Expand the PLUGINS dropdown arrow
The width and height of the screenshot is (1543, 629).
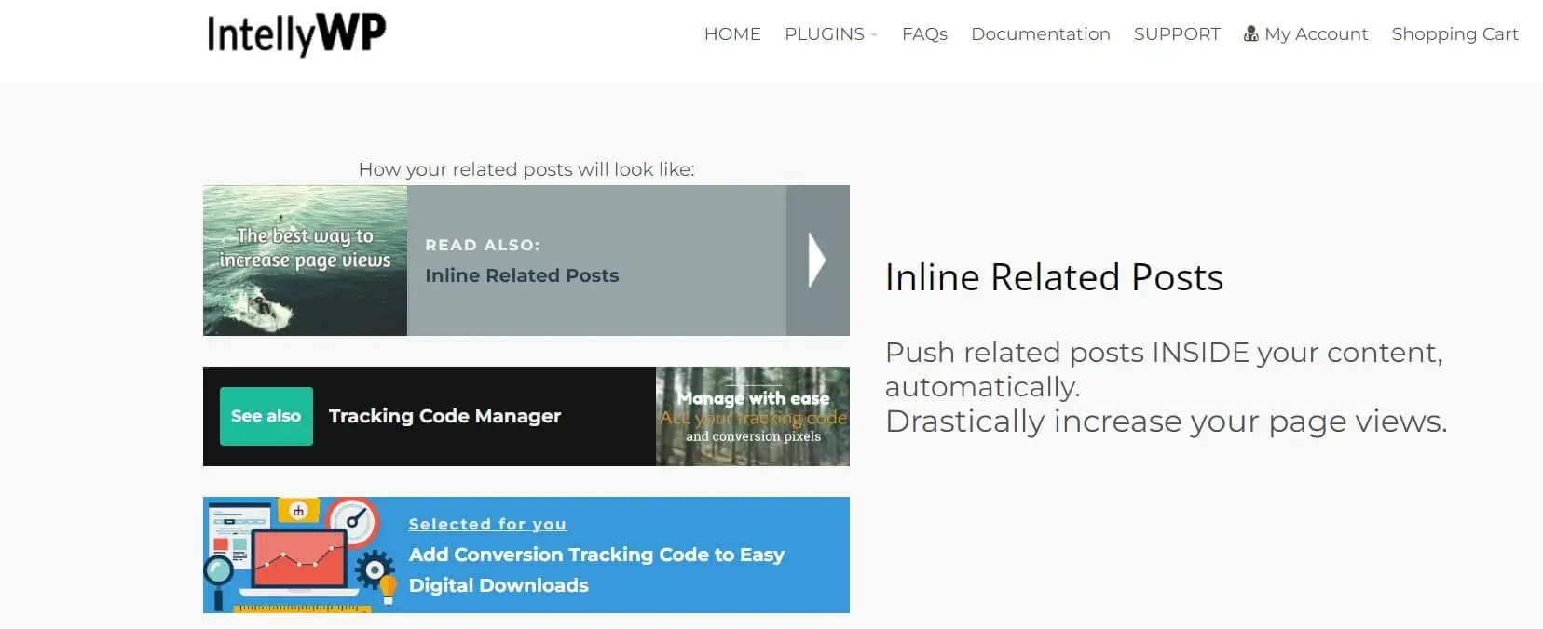[874, 35]
